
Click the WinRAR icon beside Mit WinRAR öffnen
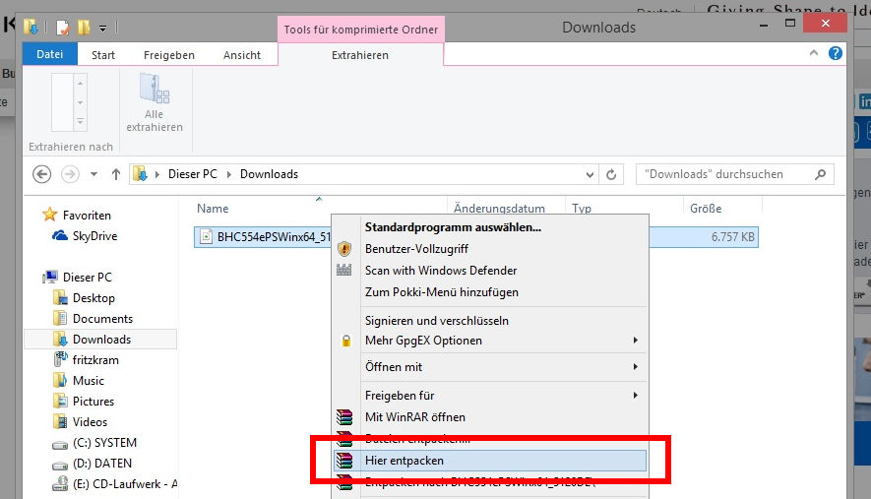click(344, 417)
